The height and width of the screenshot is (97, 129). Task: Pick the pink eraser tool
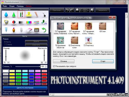click(29, 30)
